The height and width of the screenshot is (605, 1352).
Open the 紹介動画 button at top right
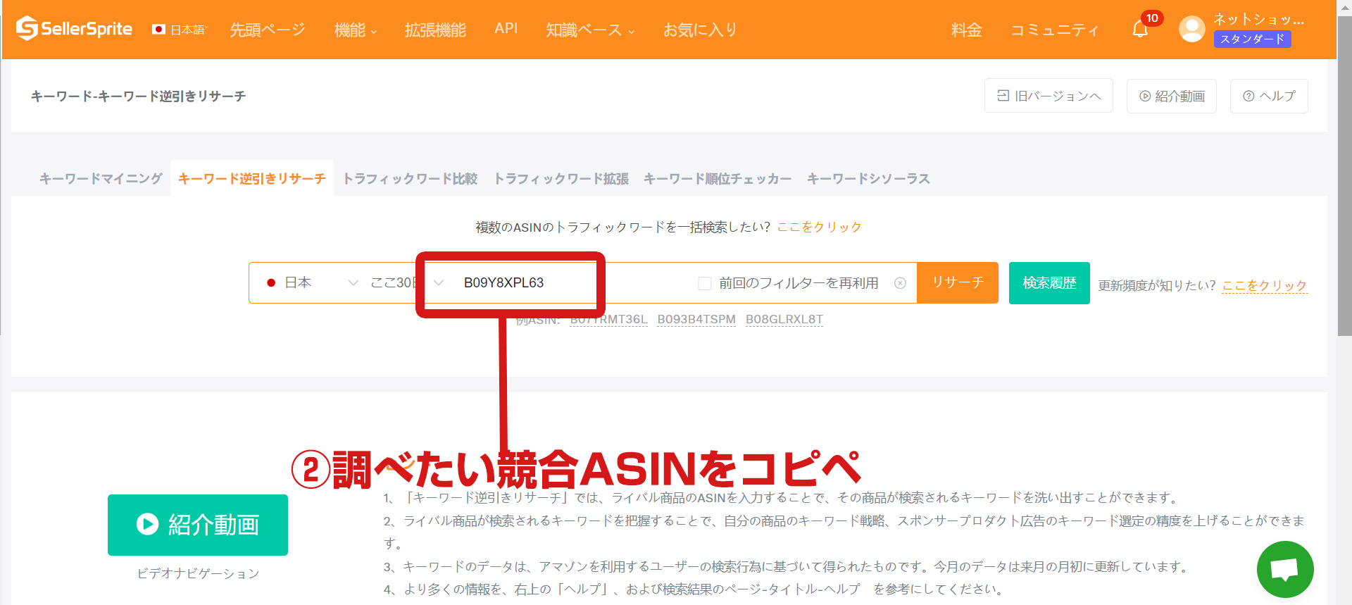click(x=1172, y=96)
